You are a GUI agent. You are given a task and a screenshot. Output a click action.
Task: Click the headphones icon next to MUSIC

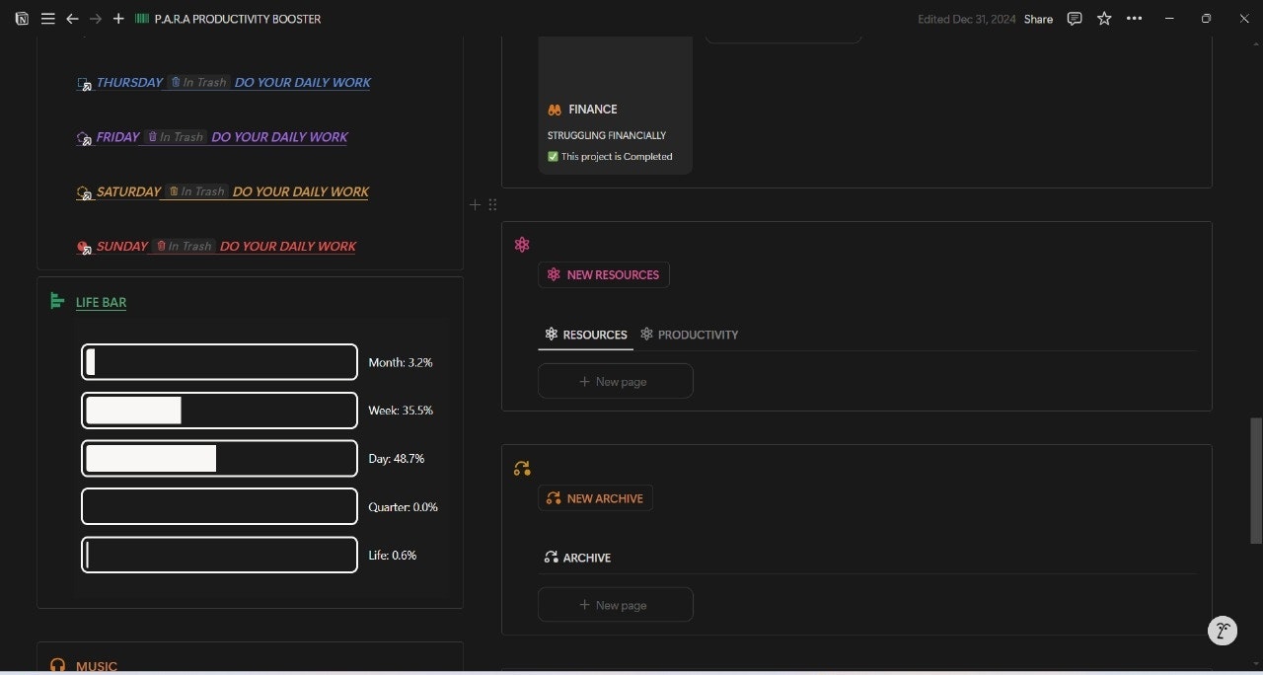coord(57,665)
